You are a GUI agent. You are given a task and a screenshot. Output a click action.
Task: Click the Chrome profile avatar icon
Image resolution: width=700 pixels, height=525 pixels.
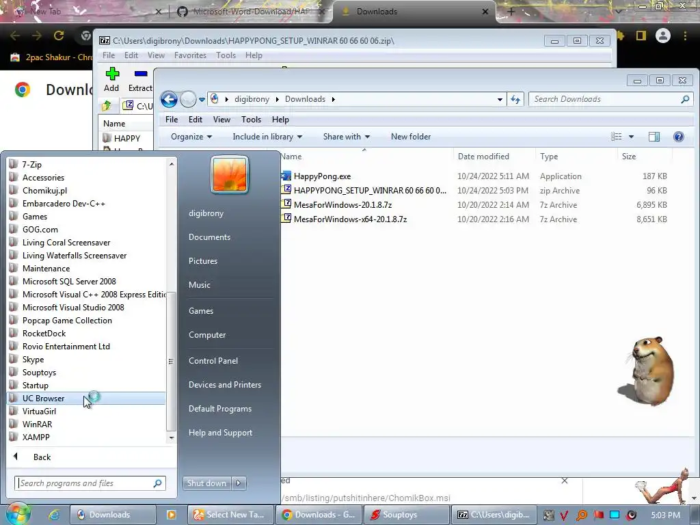(663, 36)
